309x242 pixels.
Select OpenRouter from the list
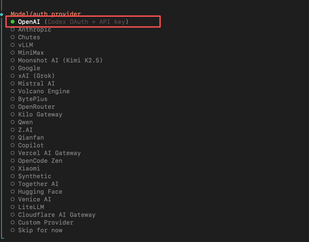(36, 107)
